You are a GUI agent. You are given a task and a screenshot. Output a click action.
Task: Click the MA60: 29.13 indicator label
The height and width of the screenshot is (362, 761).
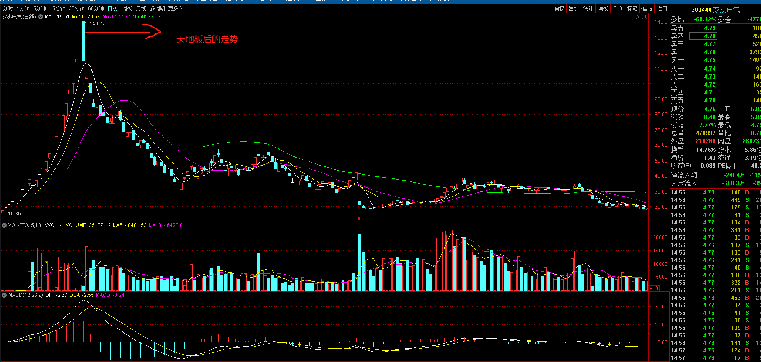point(146,17)
